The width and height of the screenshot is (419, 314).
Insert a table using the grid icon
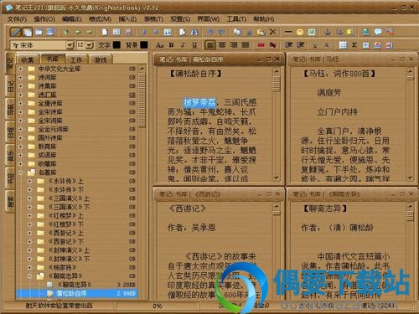tap(343, 45)
